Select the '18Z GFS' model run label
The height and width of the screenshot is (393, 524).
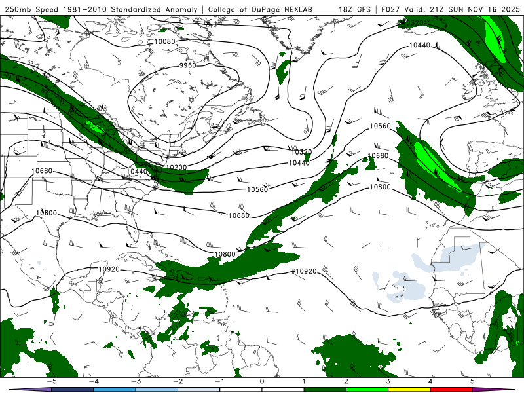(x=354, y=9)
